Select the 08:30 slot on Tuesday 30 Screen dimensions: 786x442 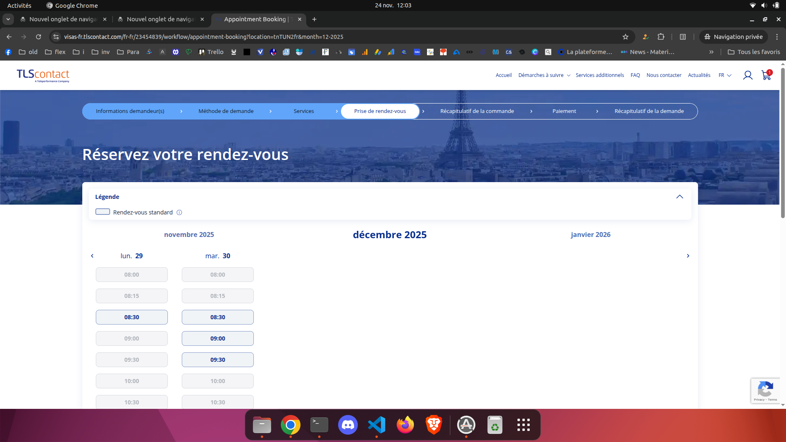click(x=217, y=317)
